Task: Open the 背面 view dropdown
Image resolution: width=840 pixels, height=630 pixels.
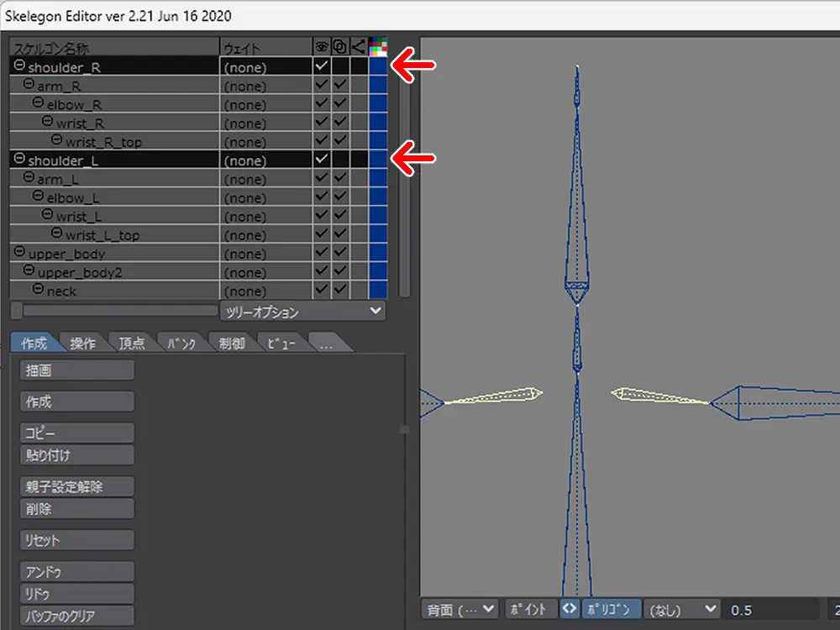Action: (460, 609)
